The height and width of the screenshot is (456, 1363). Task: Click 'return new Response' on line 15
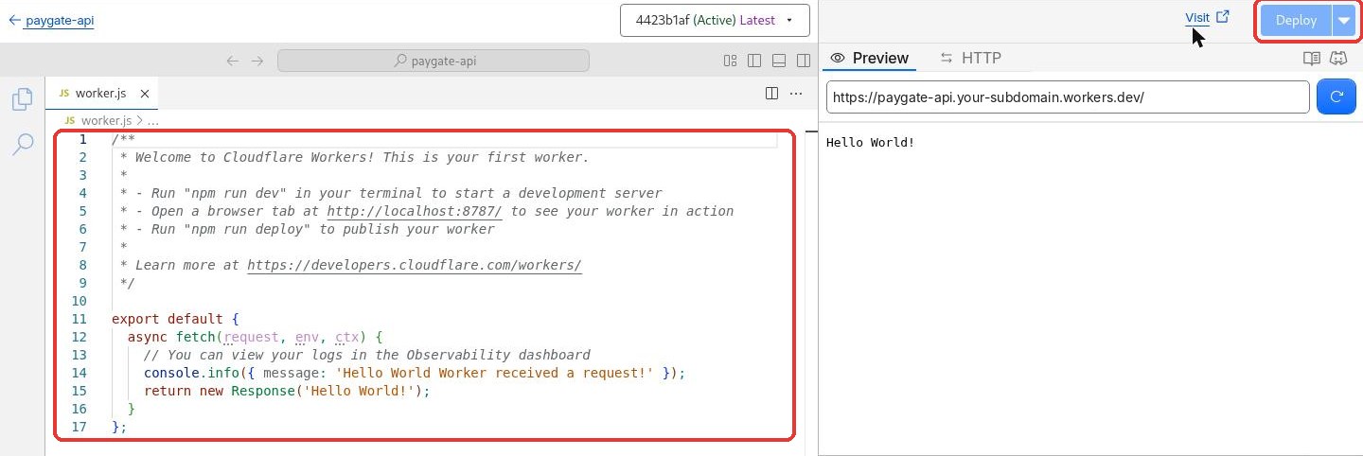[220, 391]
